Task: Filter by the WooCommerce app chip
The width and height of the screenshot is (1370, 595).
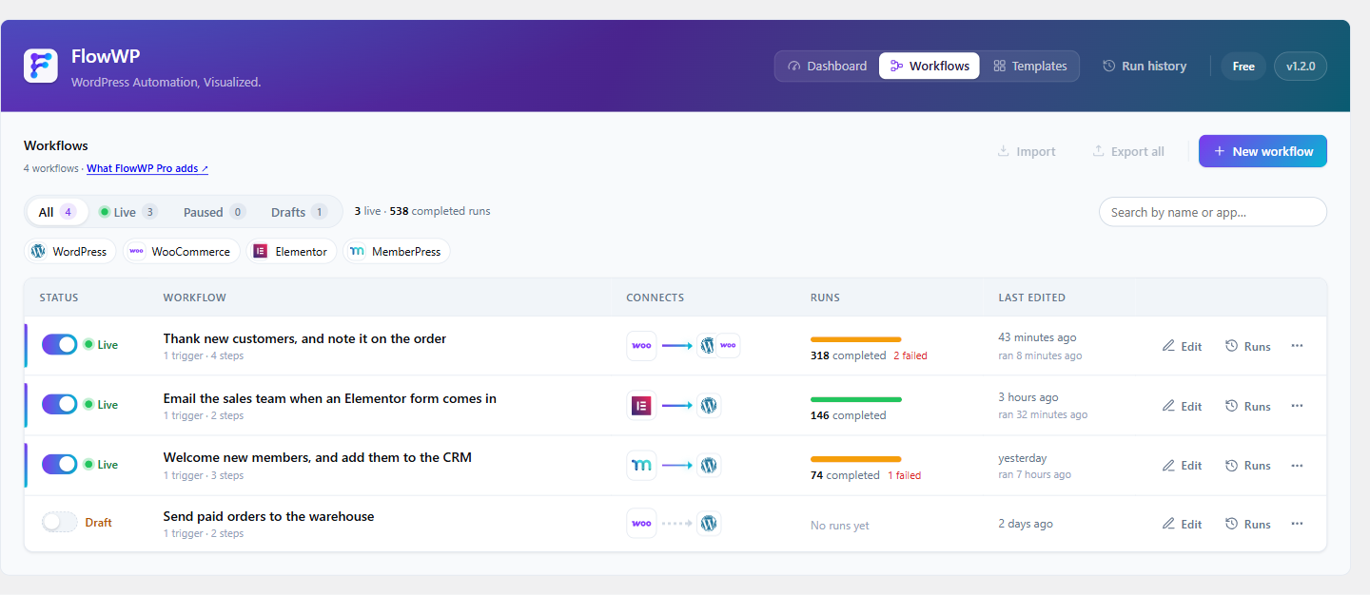Action: pos(181,252)
